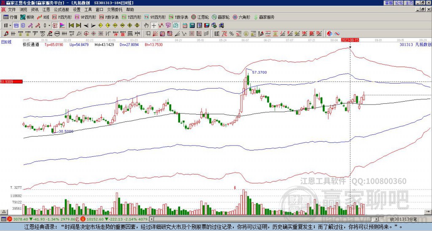The image size is (432, 231).
Task: Open the 日 period dropdown
Action: [x=7, y=25]
